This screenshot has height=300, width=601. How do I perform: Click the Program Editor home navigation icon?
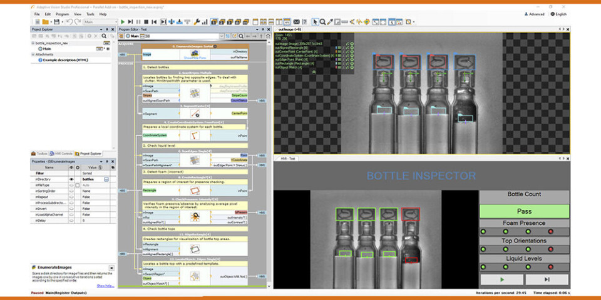pyautogui.click(x=268, y=36)
